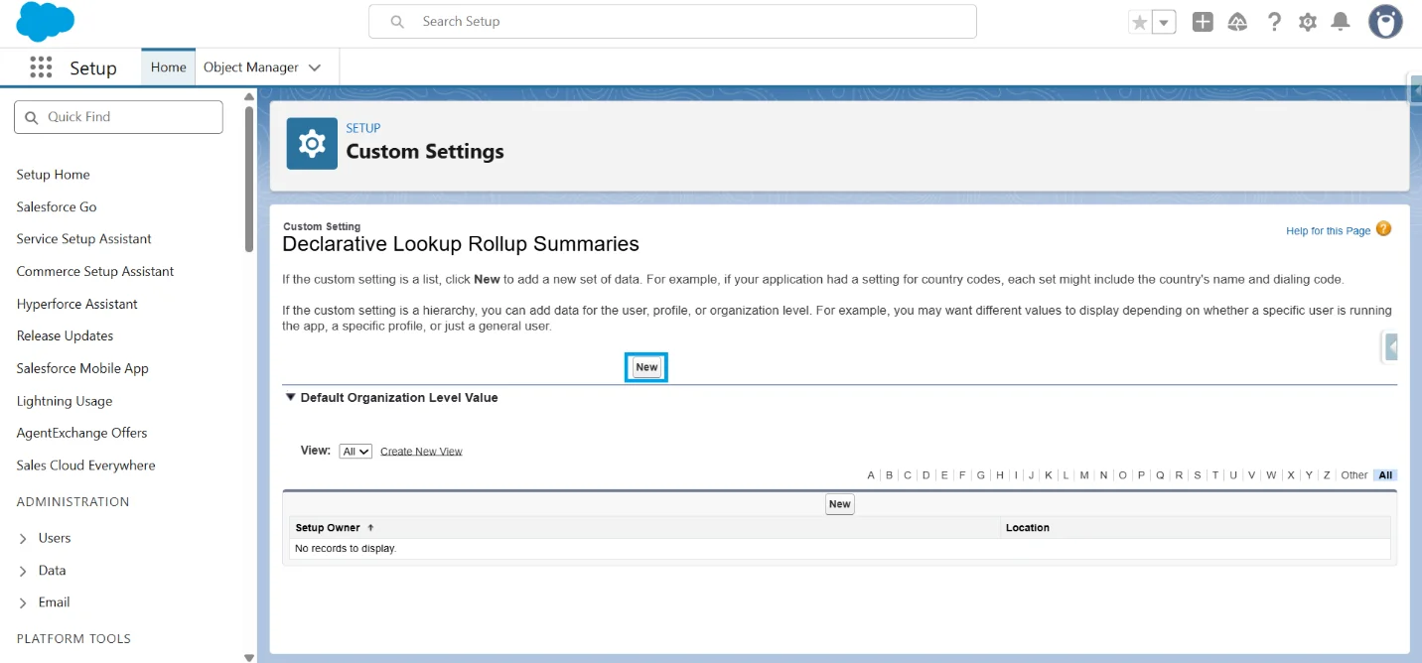Click the Create New View link
The image size is (1422, 663).
coord(421,452)
